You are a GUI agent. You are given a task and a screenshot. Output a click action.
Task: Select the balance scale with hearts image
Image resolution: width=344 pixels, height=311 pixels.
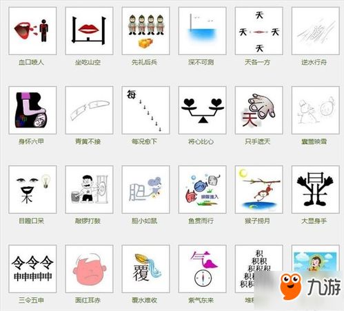tap(202, 110)
